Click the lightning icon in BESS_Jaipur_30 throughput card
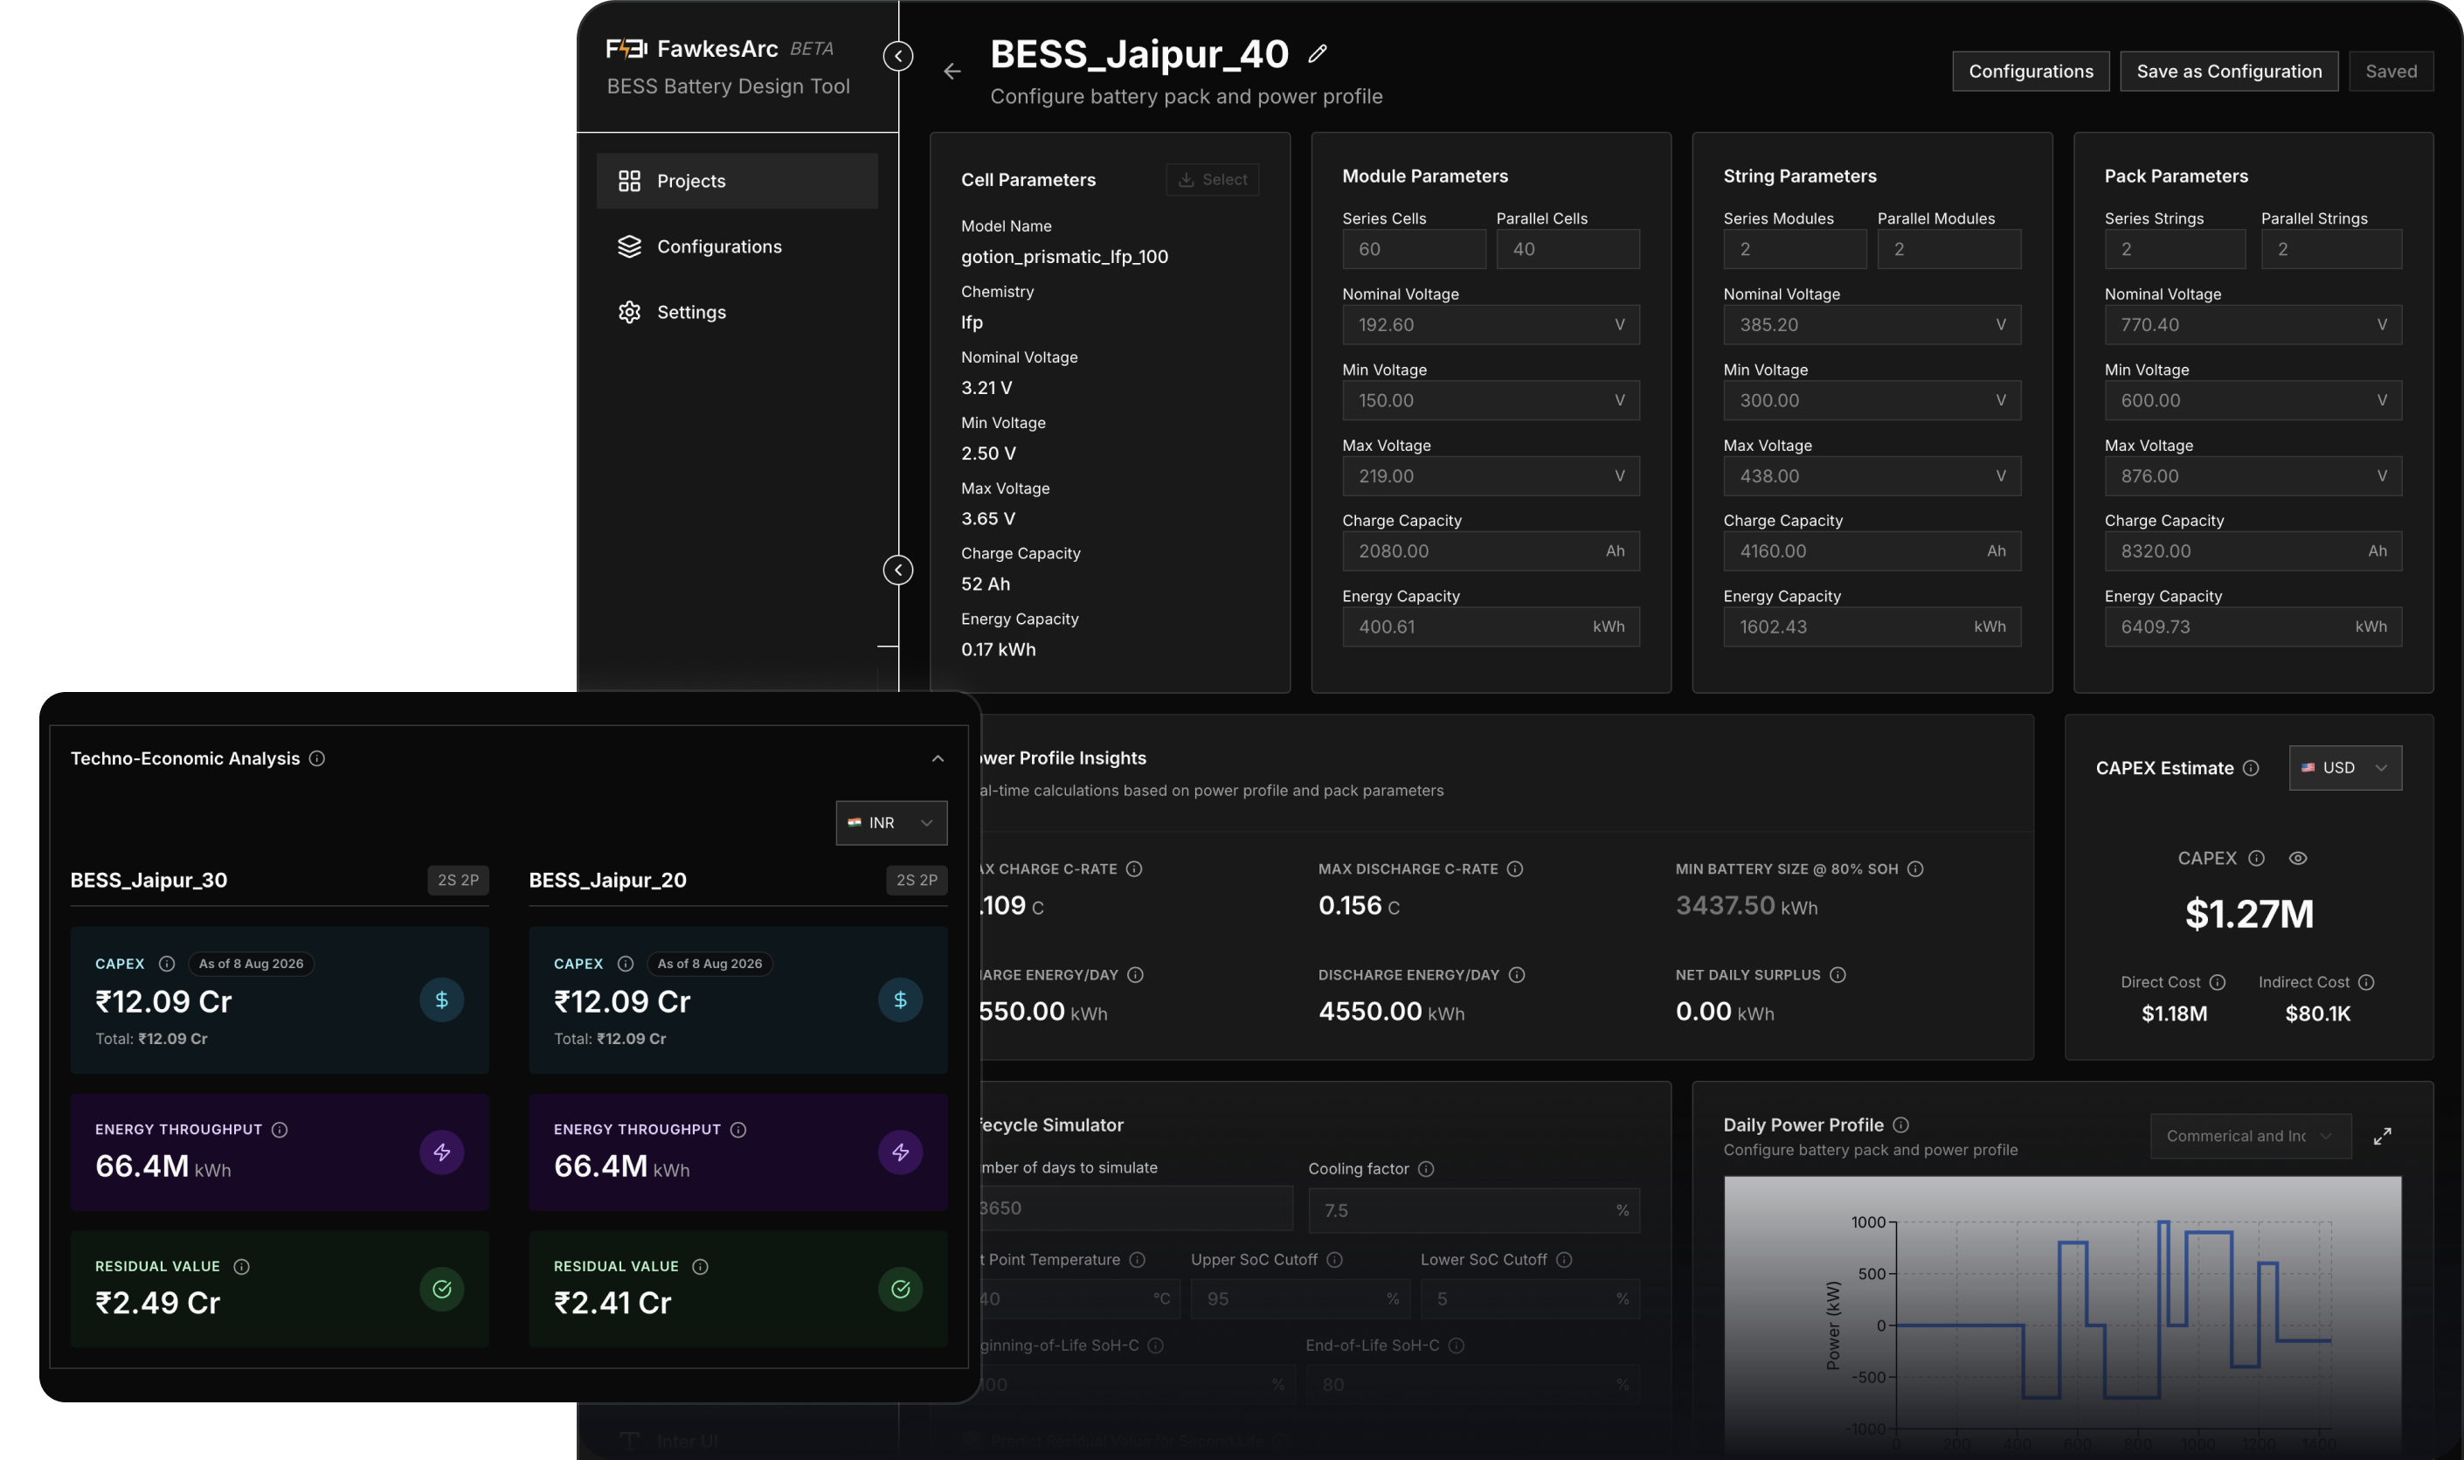2464x1460 pixels. (x=441, y=1152)
